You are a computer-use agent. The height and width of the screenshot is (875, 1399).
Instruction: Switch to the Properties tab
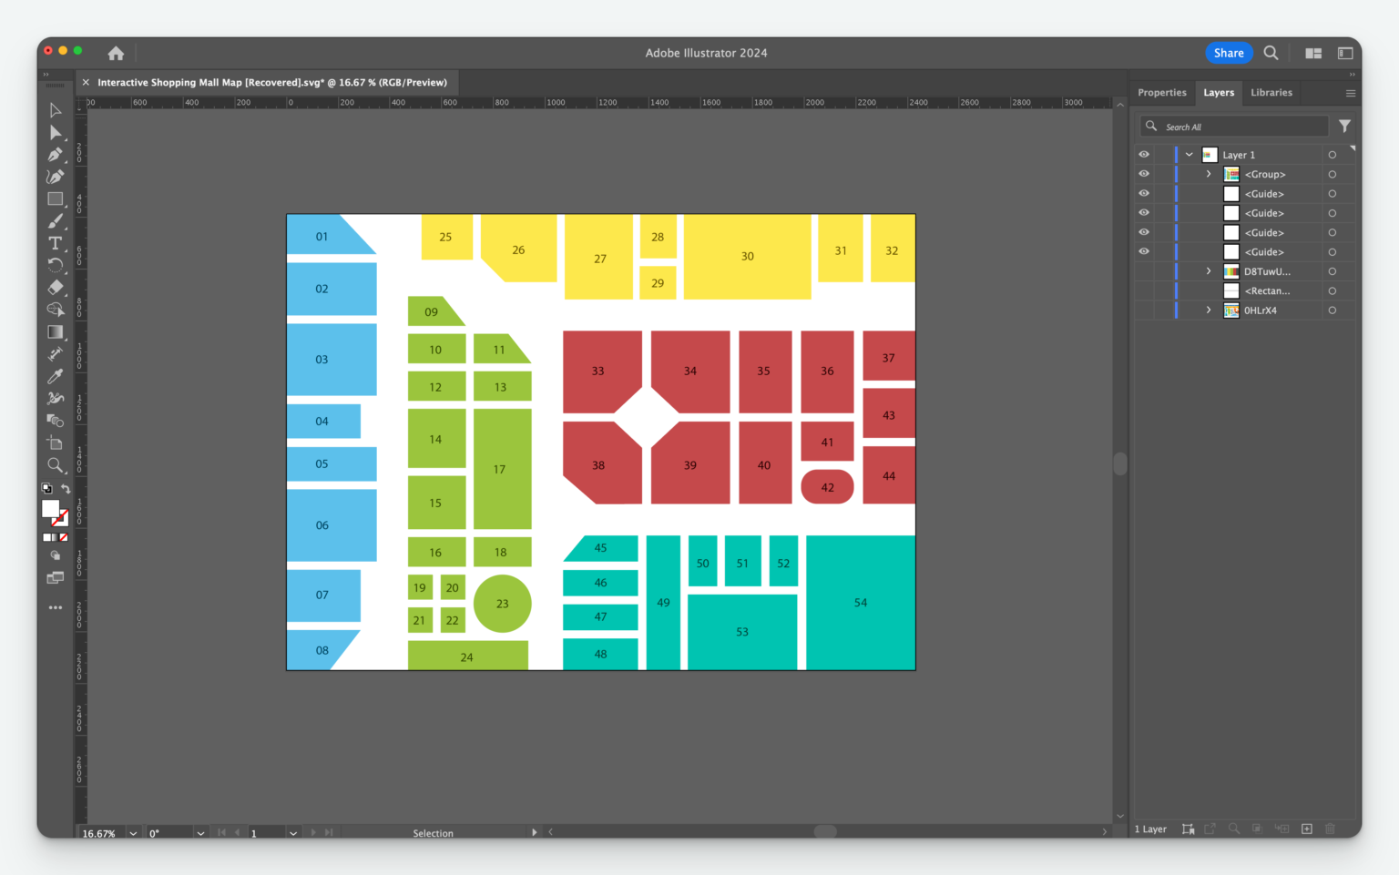pos(1162,92)
